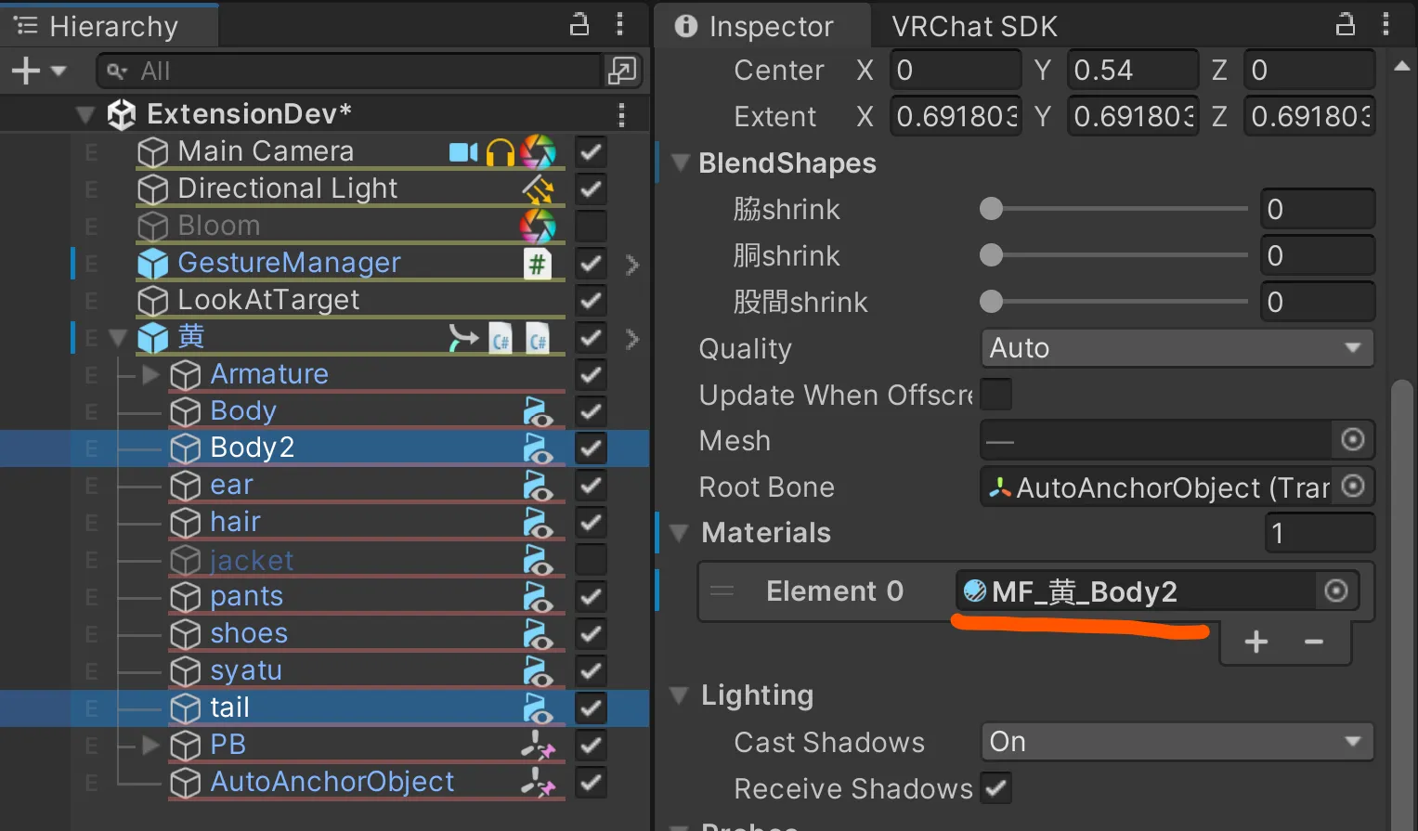Enable the Bloom object checkbox

(591, 227)
